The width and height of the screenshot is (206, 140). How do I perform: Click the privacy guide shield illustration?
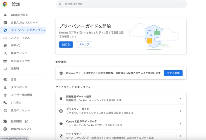tap(153, 36)
